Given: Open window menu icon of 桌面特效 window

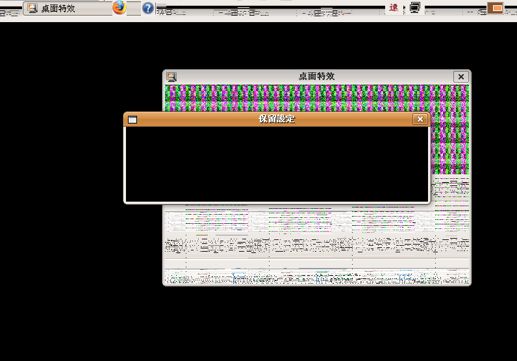Looking at the screenshot, I should click(171, 77).
